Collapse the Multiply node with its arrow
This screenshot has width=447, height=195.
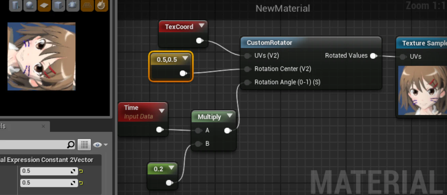[229, 116]
